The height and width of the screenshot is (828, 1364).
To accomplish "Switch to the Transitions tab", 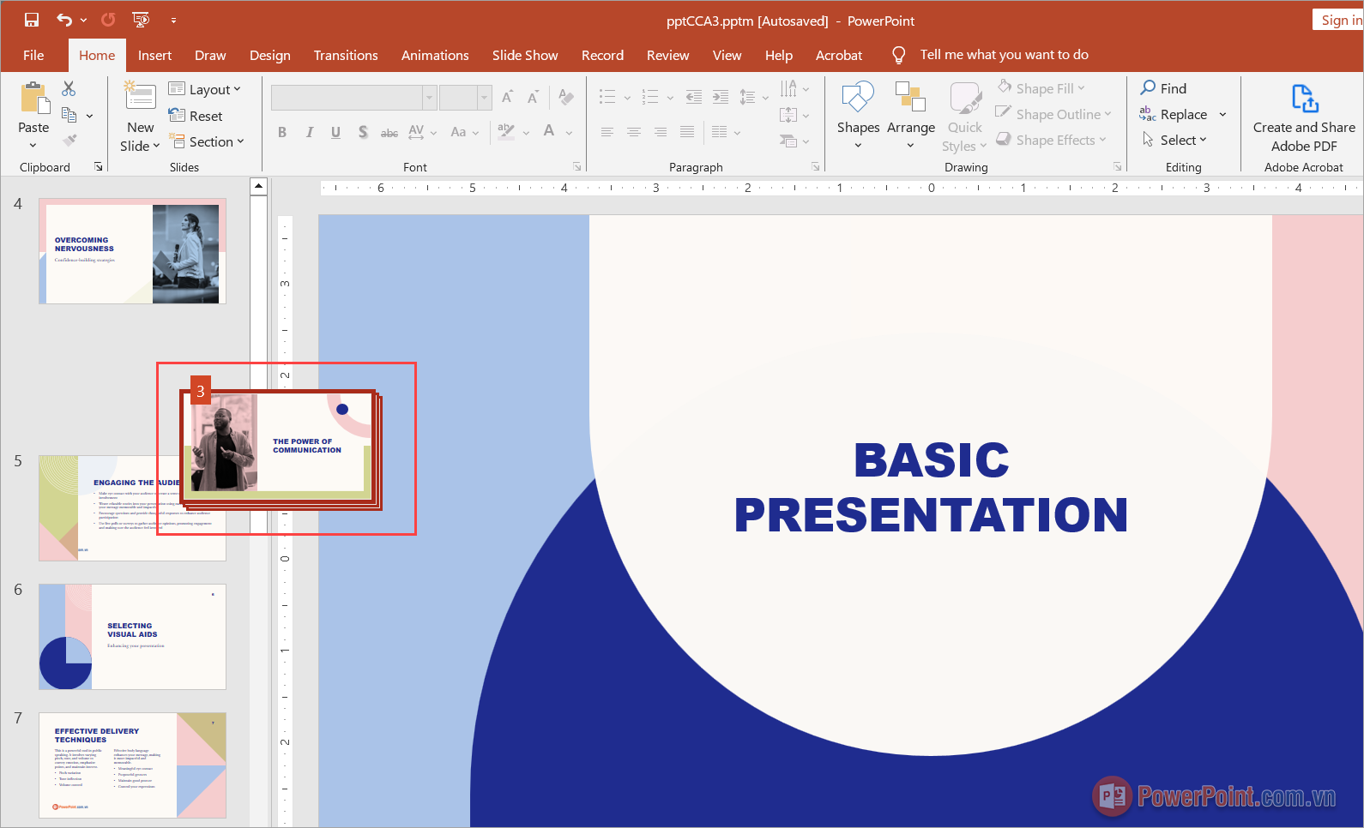I will coord(346,55).
